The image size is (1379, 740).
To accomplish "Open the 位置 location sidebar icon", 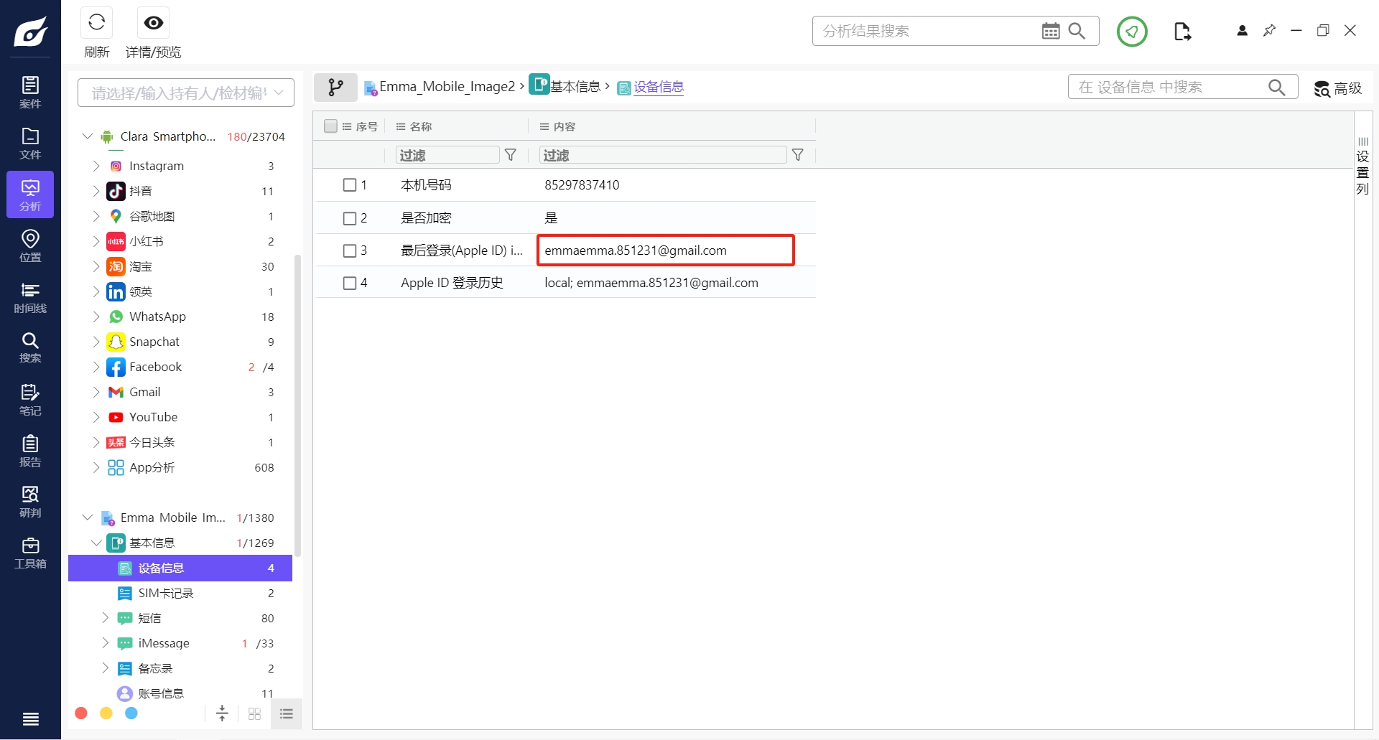I will coord(30,245).
